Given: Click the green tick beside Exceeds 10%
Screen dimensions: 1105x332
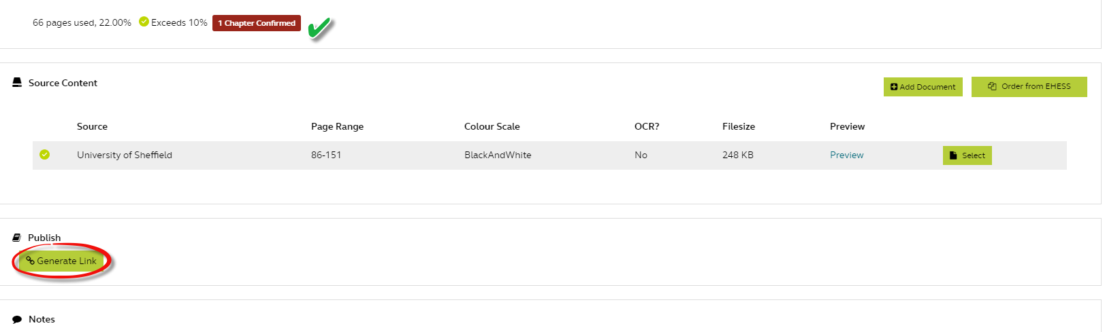Looking at the screenshot, I should tap(144, 22).
